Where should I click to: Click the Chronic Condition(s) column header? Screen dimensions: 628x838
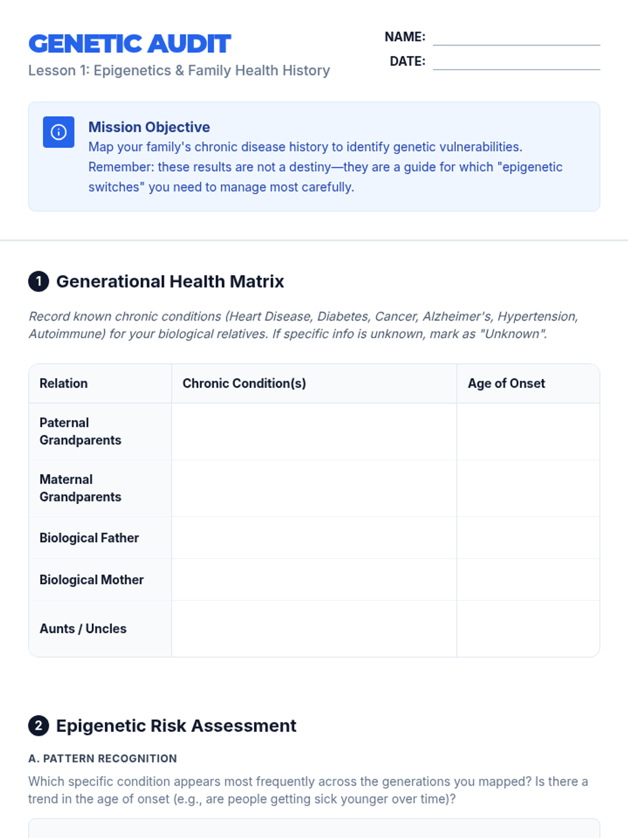click(x=244, y=383)
